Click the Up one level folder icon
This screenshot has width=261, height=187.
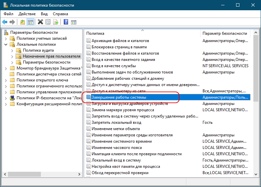coord(23,22)
